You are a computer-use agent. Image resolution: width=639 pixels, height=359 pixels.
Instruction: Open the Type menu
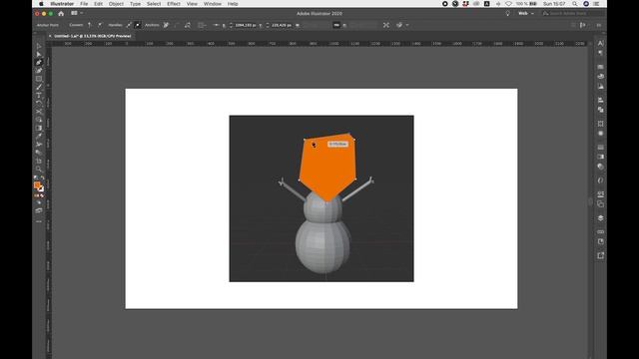(135, 4)
